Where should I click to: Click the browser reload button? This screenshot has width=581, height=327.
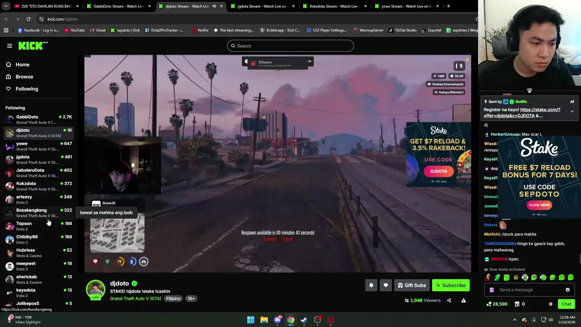coord(28,19)
